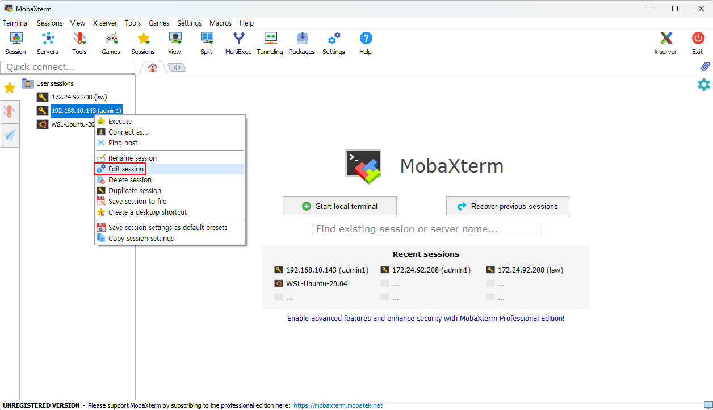Choose Connect as... from context menu
Screen dimensions: 713x410
(170, 132)
